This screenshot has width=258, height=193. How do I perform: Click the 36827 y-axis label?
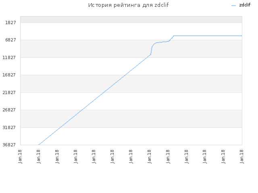[x=9, y=145]
